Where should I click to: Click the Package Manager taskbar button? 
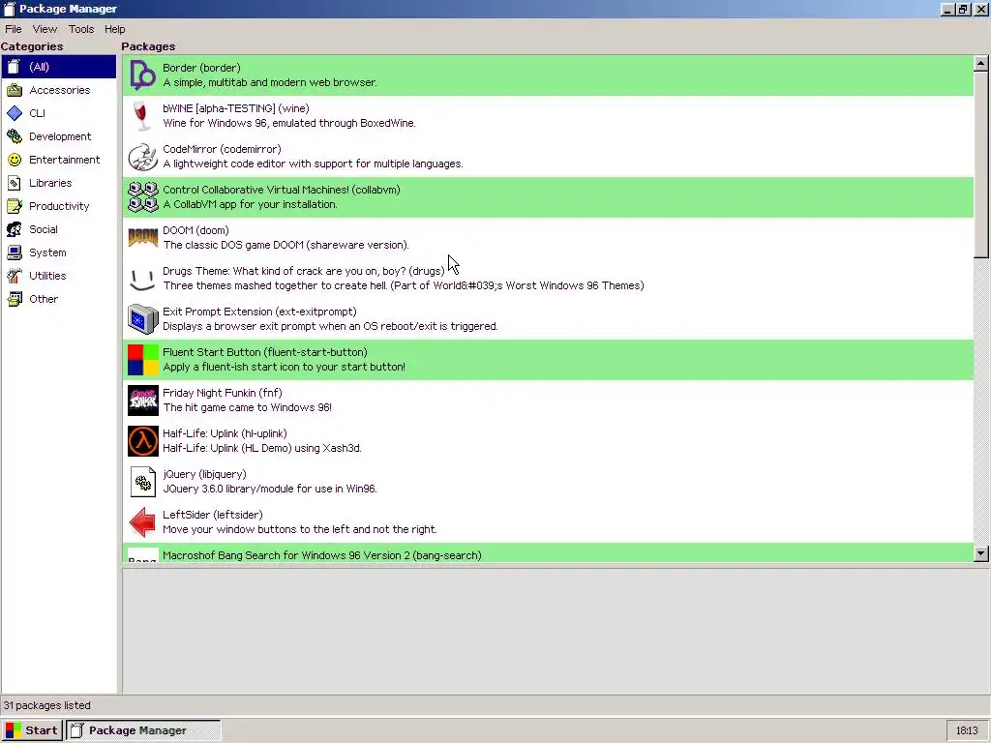(144, 730)
